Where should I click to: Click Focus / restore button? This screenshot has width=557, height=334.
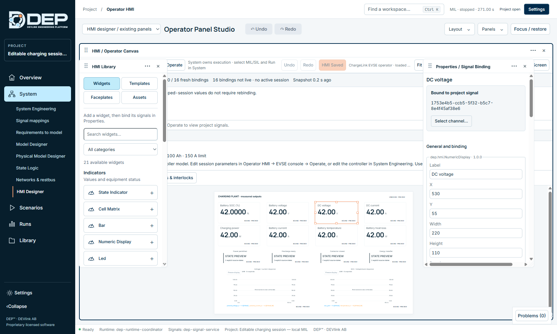point(530,29)
